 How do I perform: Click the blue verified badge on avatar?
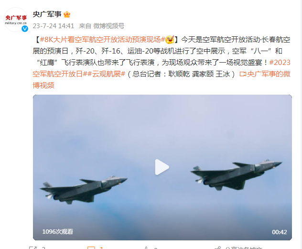pyautogui.click(x=25, y=29)
